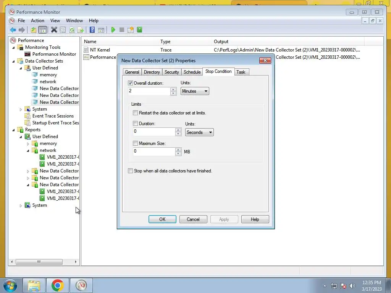This screenshot has width=391, height=293.
Task: Collapse the Reports tree node
Action: tap(14, 130)
